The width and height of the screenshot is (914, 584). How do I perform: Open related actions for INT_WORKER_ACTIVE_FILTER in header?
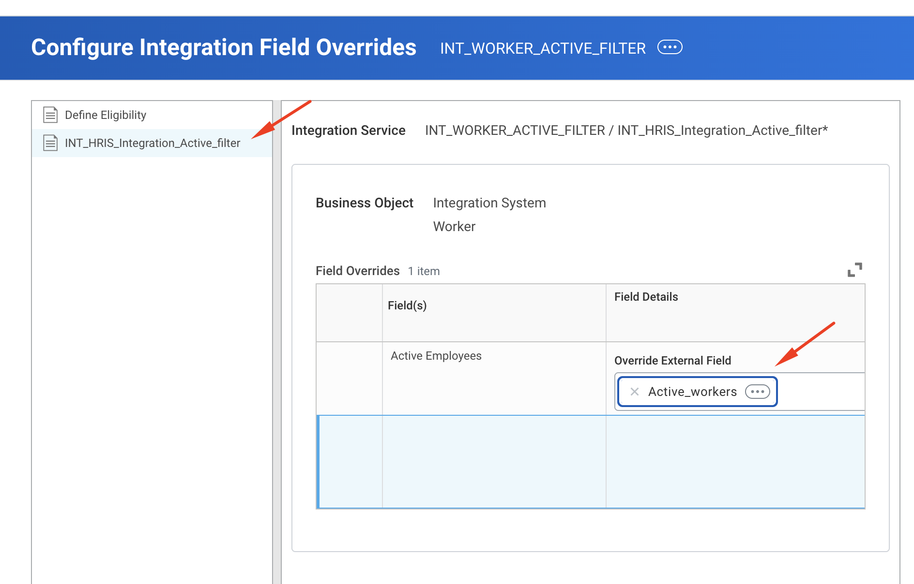[670, 47]
